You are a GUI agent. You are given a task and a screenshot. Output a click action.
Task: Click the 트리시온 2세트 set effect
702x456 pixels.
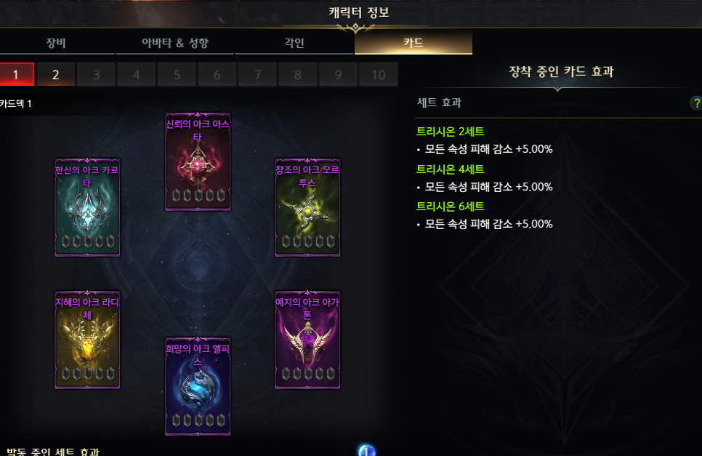coord(451,131)
